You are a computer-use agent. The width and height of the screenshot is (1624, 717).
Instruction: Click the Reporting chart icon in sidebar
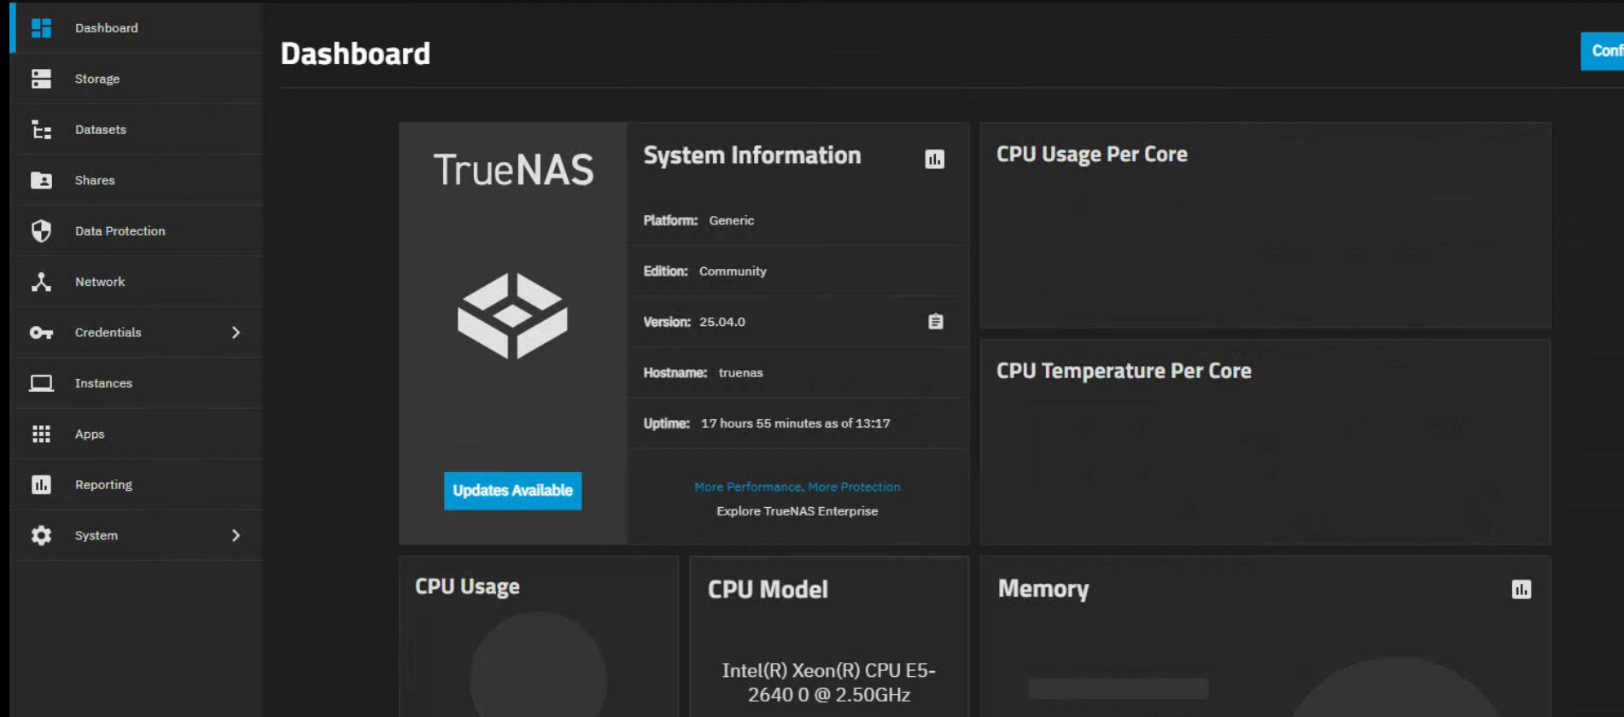tap(41, 485)
